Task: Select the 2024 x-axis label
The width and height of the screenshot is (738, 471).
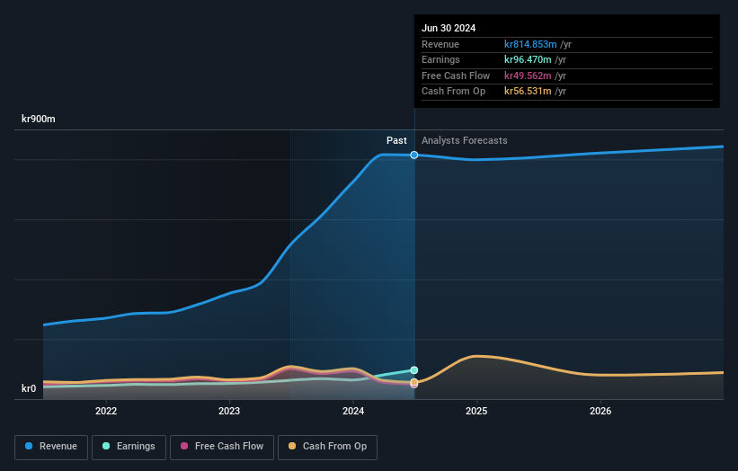Action: (x=353, y=411)
